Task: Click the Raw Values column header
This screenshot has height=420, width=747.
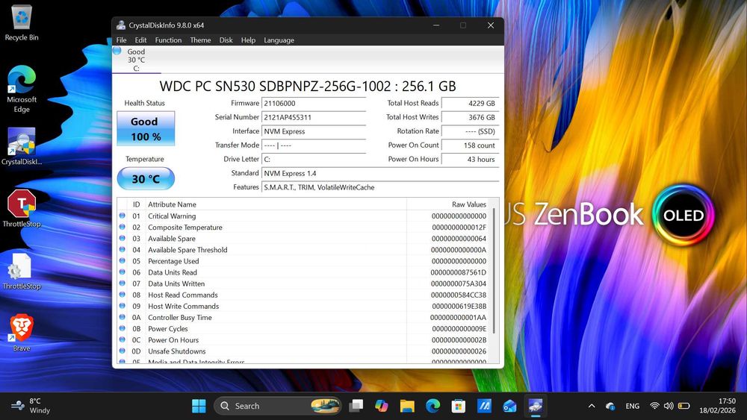Action: [x=449, y=204]
